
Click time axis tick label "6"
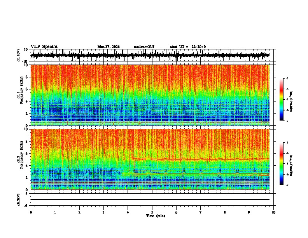177,212
